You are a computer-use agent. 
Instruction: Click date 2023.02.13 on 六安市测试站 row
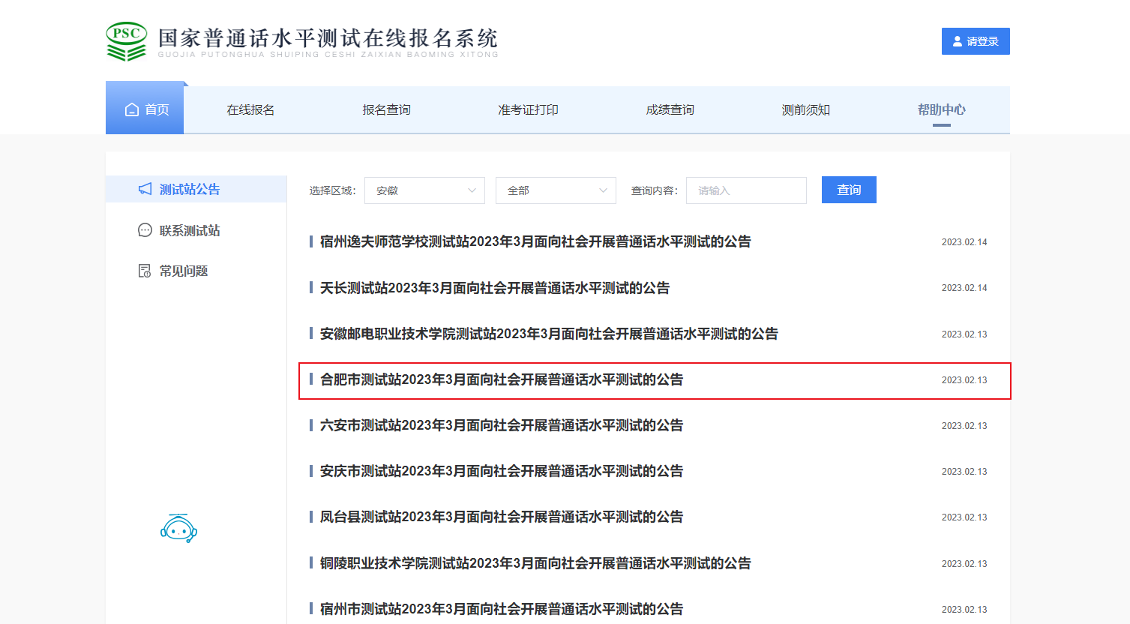point(964,426)
